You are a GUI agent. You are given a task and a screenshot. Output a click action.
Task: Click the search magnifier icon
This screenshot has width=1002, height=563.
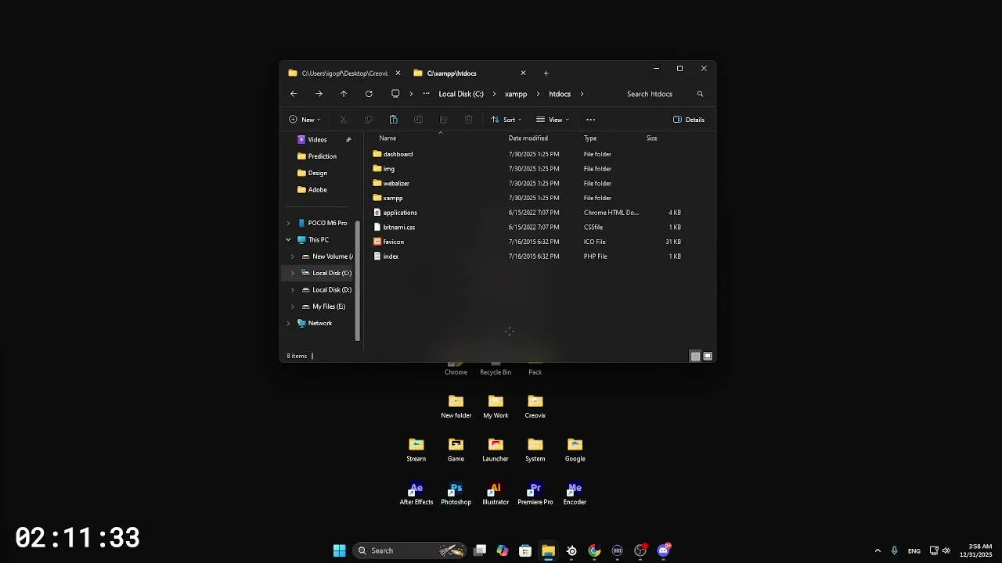tap(700, 94)
